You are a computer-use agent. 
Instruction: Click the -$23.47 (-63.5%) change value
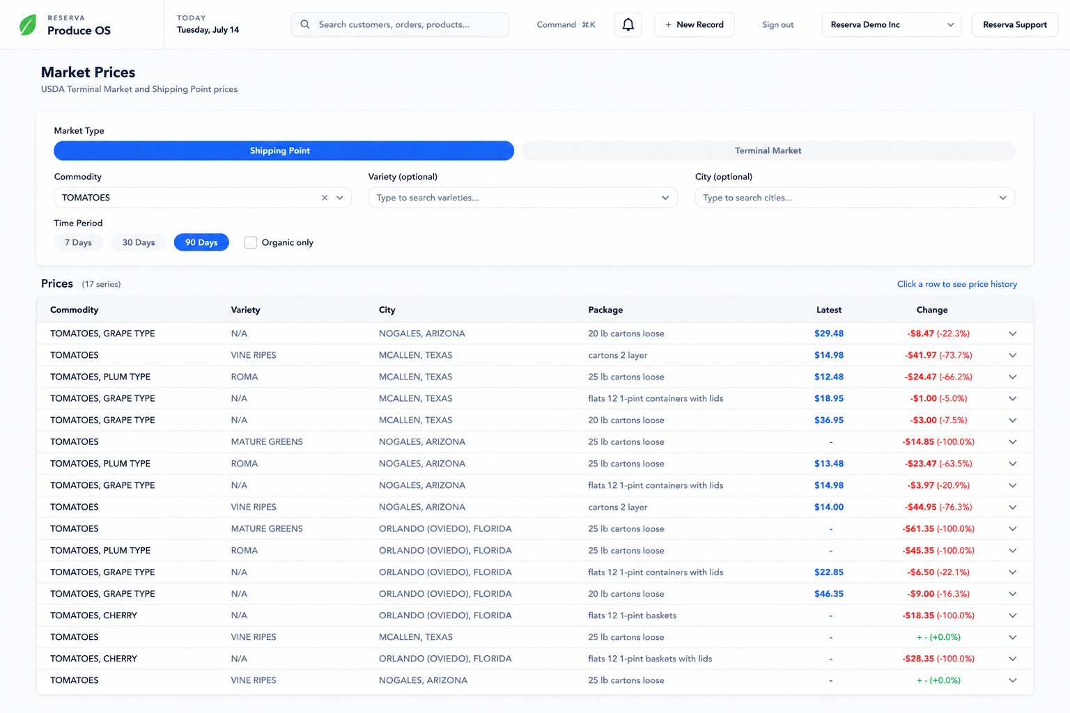click(938, 464)
